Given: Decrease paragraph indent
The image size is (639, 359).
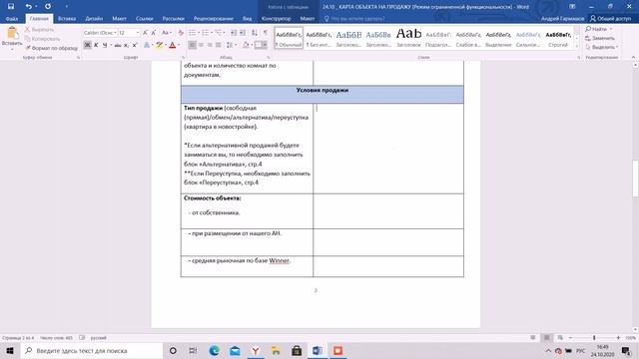Looking at the screenshot, I should (x=234, y=33).
